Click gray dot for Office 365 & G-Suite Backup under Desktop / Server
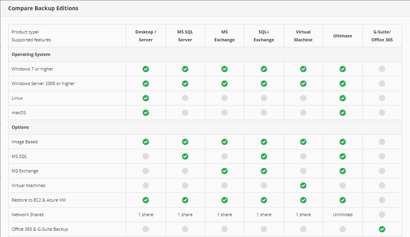The width and height of the screenshot is (410, 237). [x=146, y=229]
